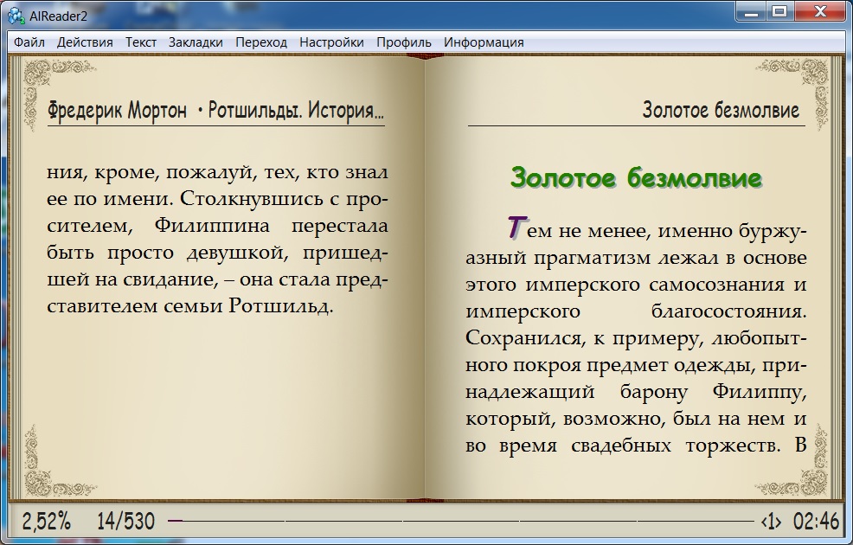Click the word Филиппина on left page

(x=212, y=226)
